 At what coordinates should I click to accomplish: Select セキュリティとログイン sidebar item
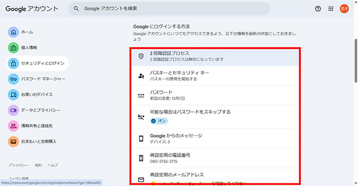coord(37,63)
